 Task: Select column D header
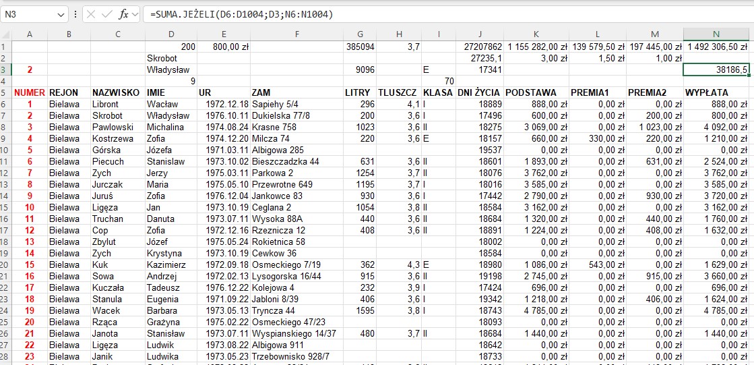(x=171, y=34)
